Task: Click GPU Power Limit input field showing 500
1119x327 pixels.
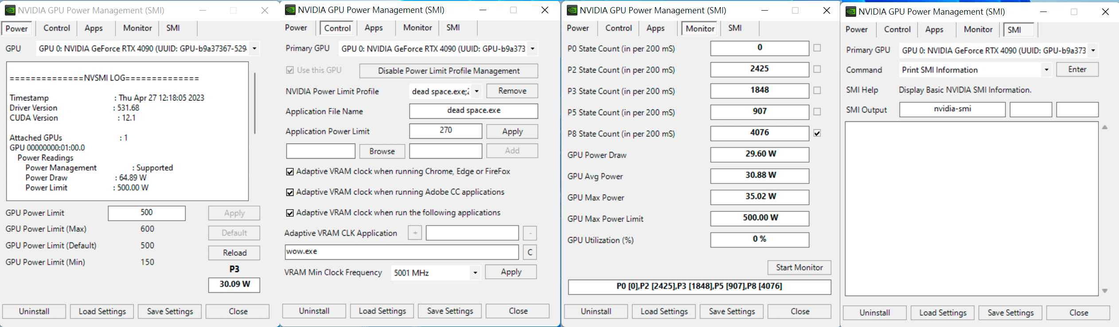Action: tap(147, 213)
